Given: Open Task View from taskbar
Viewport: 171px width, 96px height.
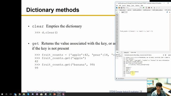Looking at the screenshot, I should pyautogui.click(x=11, y=94).
